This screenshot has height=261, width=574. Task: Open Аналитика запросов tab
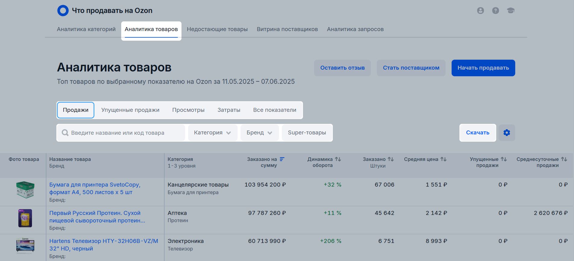pyautogui.click(x=355, y=29)
